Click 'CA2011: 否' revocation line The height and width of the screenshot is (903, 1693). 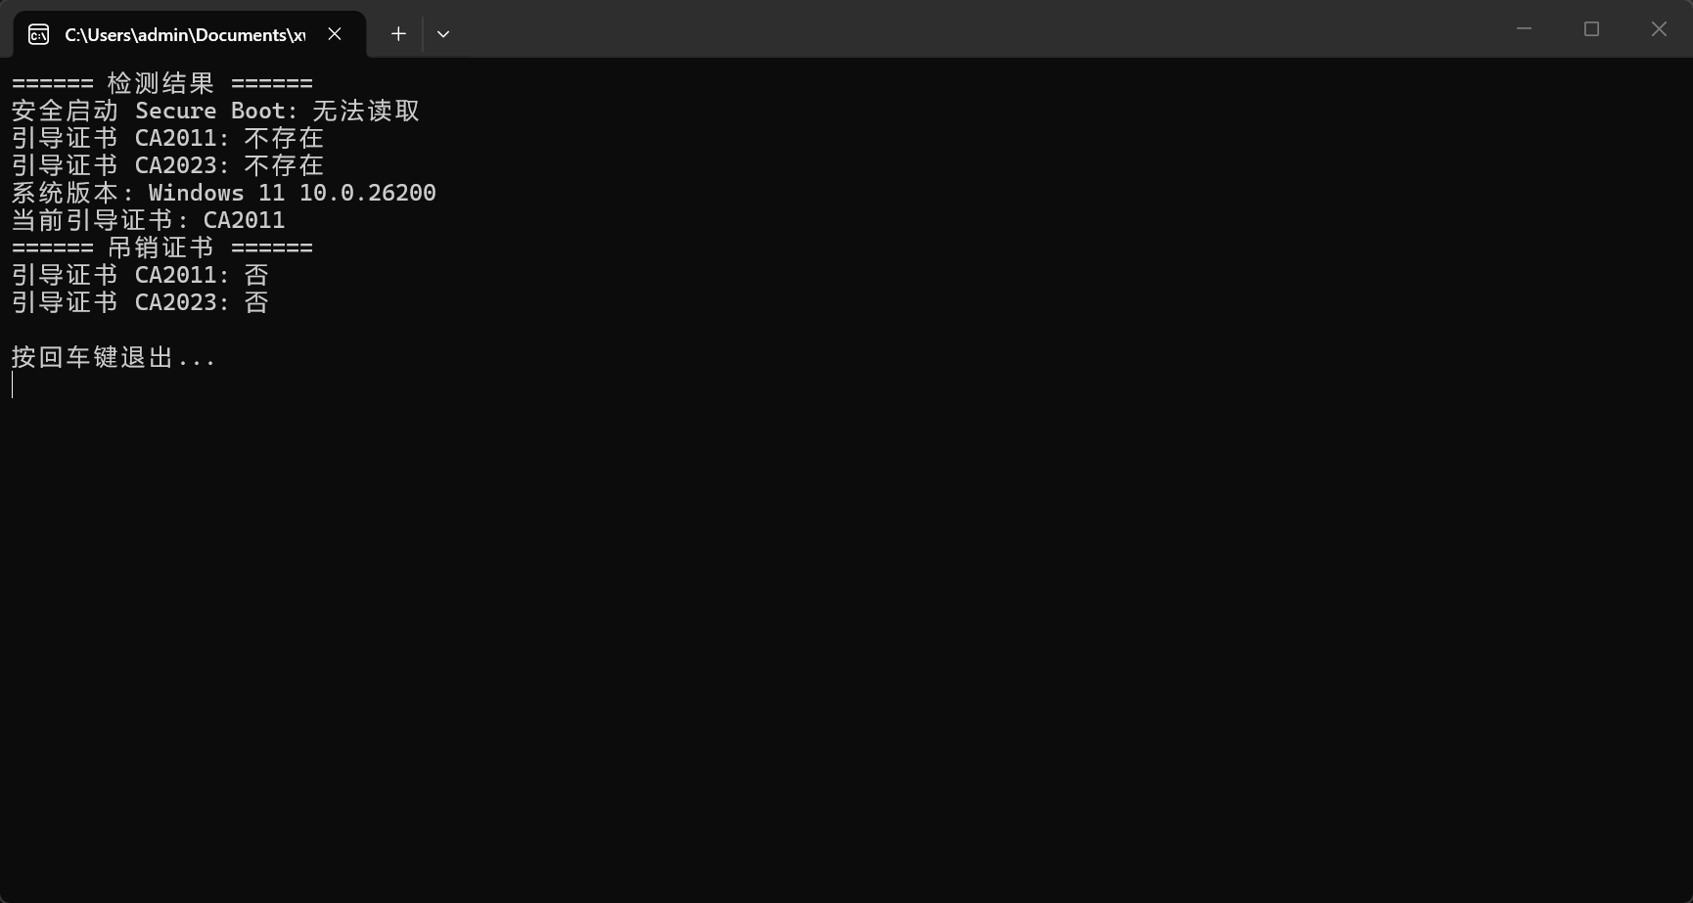pyautogui.click(x=140, y=275)
